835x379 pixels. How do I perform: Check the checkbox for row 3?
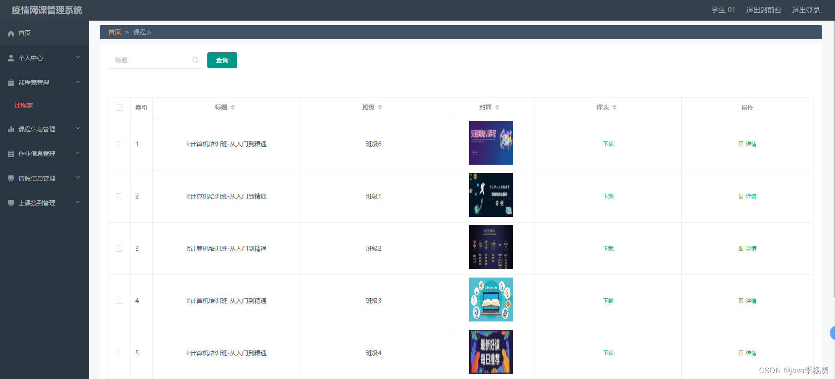pyautogui.click(x=119, y=249)
